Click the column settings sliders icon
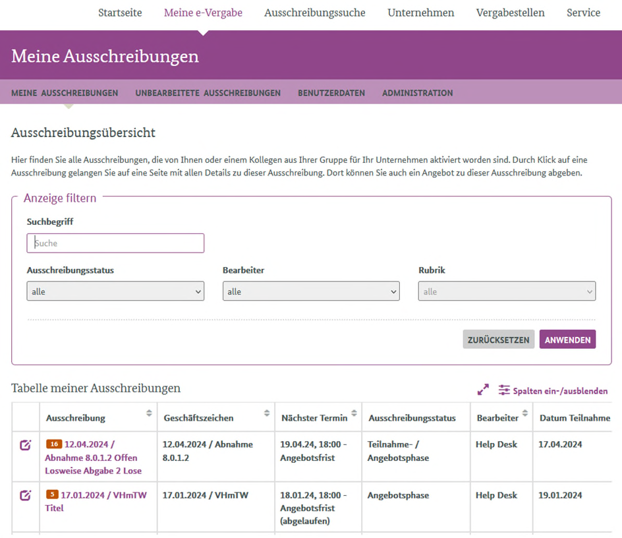 504,390
